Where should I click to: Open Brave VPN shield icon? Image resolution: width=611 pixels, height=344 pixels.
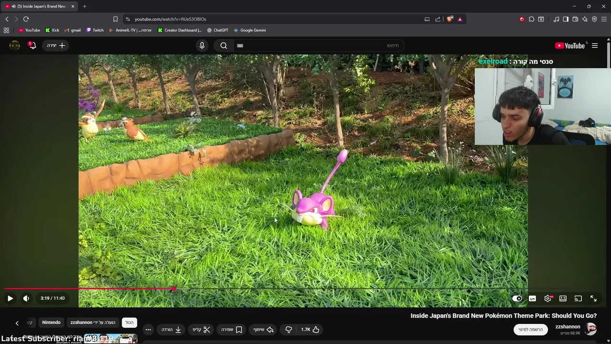click(594, 19)
